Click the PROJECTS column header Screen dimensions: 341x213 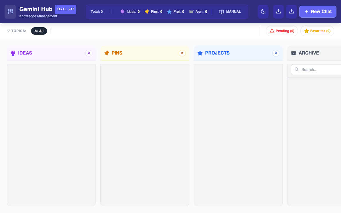click(238, 53)
